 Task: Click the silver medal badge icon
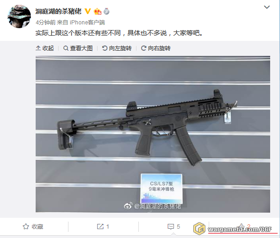[106, 11]
